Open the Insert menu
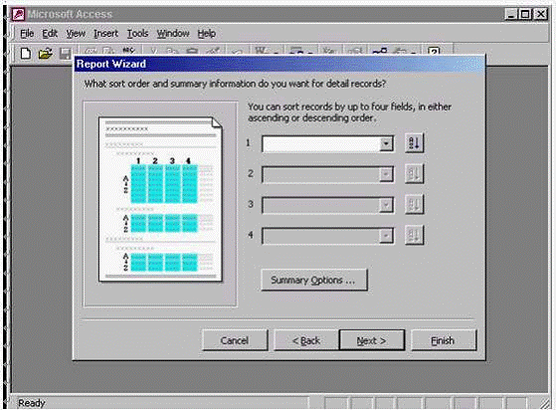Viewport: 556px width, 410px height. (x=105, y=34)
